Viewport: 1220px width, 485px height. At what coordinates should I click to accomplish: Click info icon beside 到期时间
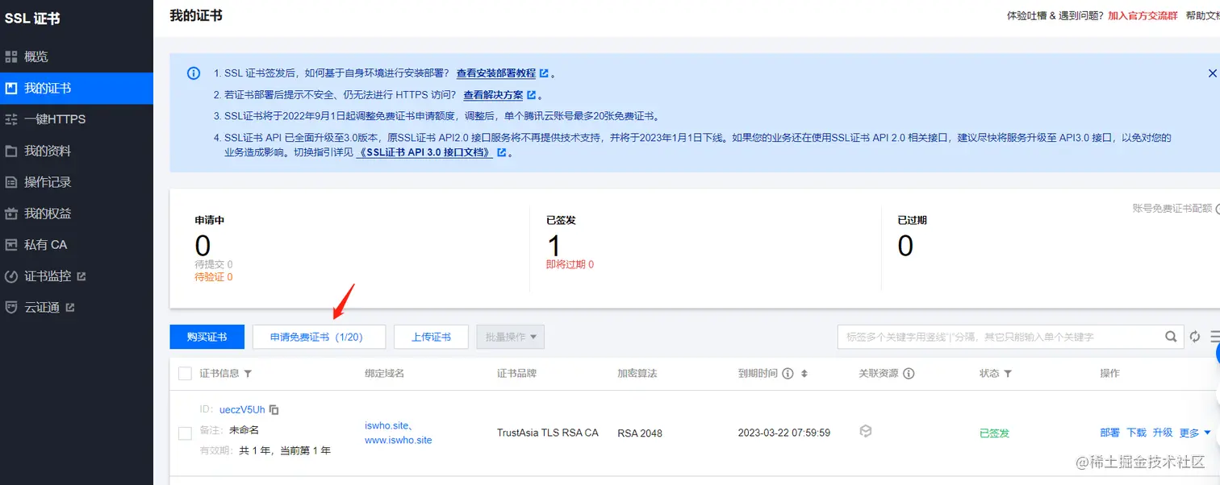788,374
